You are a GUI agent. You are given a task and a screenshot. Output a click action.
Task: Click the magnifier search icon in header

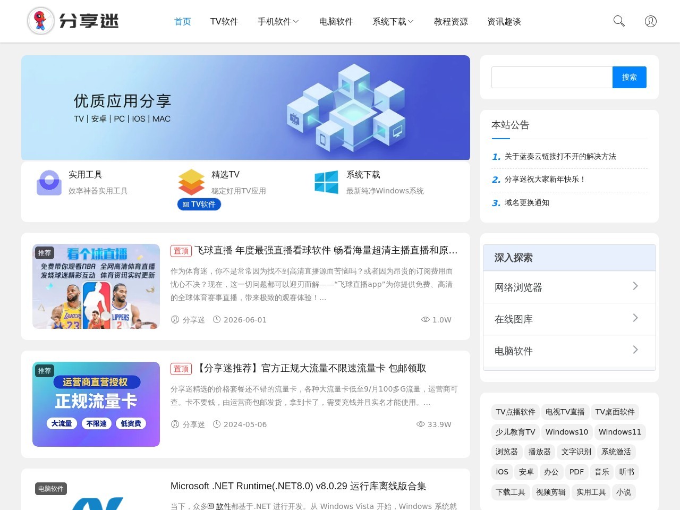pyautogui.click(x=619, y=21)
